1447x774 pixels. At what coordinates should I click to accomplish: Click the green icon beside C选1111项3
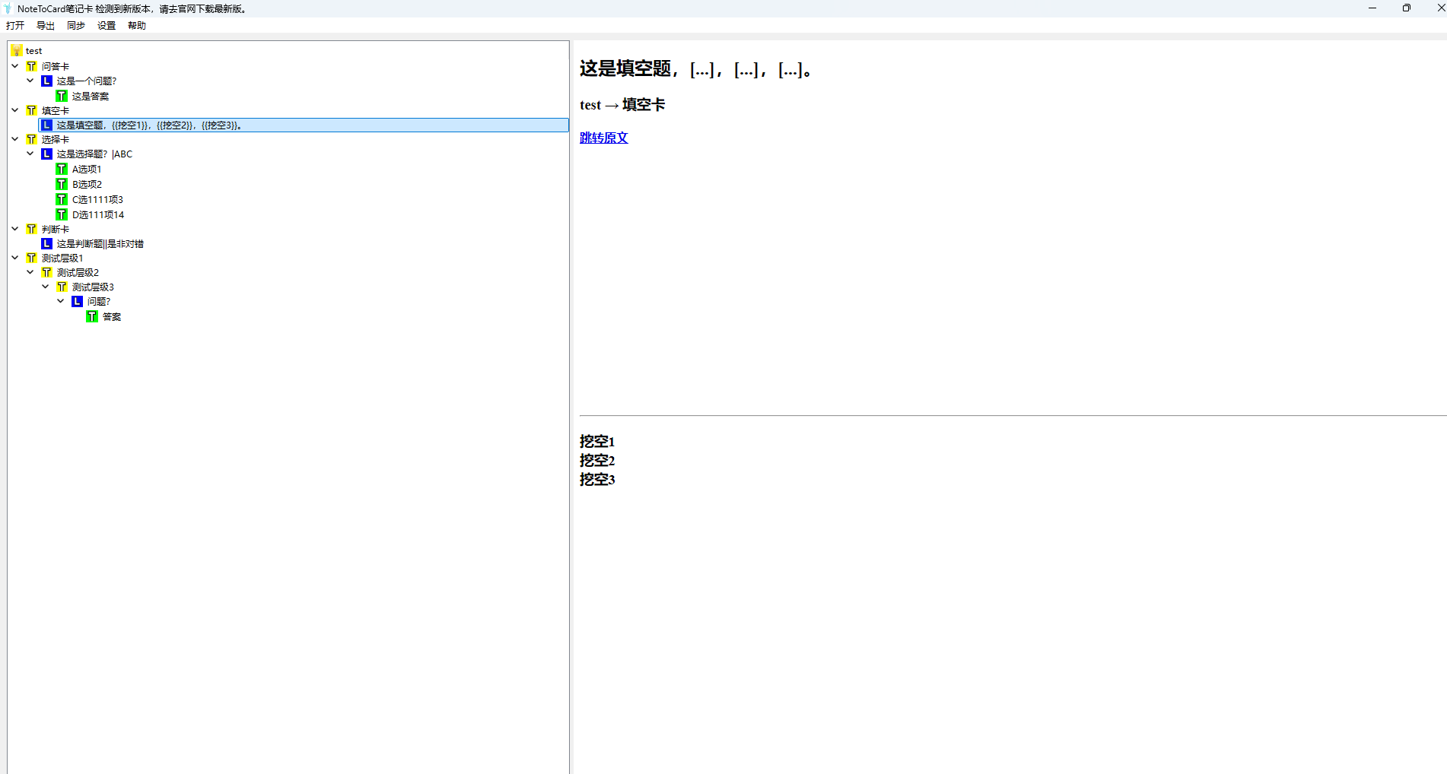tap(62, 199)
